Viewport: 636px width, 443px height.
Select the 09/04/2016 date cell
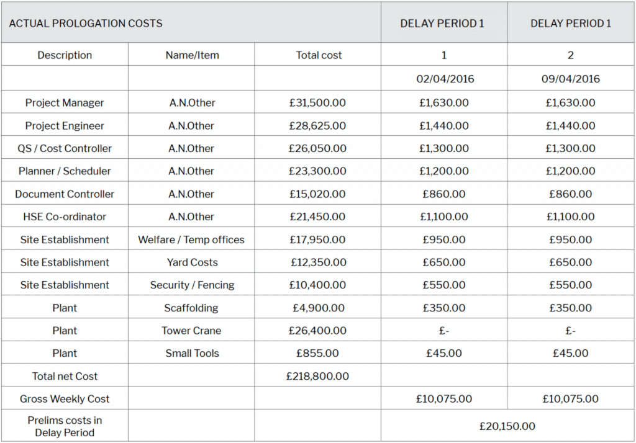click(x=570, y=79)
